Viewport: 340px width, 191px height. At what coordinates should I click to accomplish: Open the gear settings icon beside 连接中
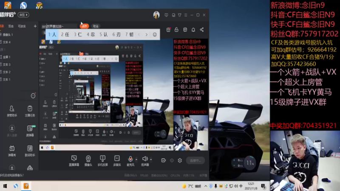[x=180, y=160]
